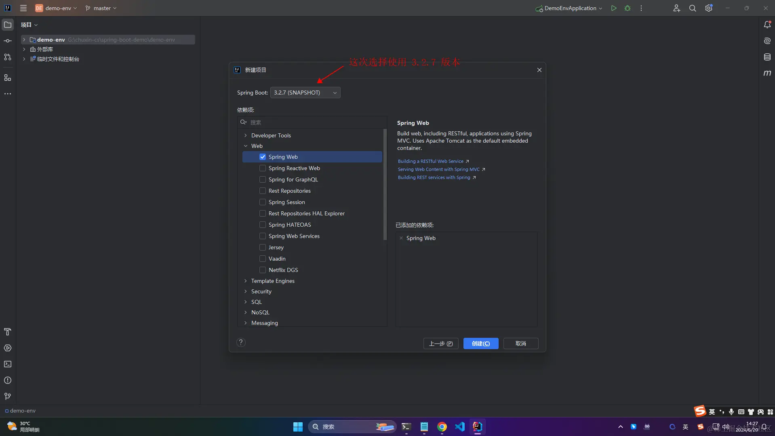
Task: Open the master branch selector
Action: click(101, 8)
